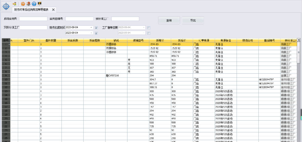Open settings with the orange gear icon
The height and width of the screenshot is (142, 302).
click(x=23, y=4)
